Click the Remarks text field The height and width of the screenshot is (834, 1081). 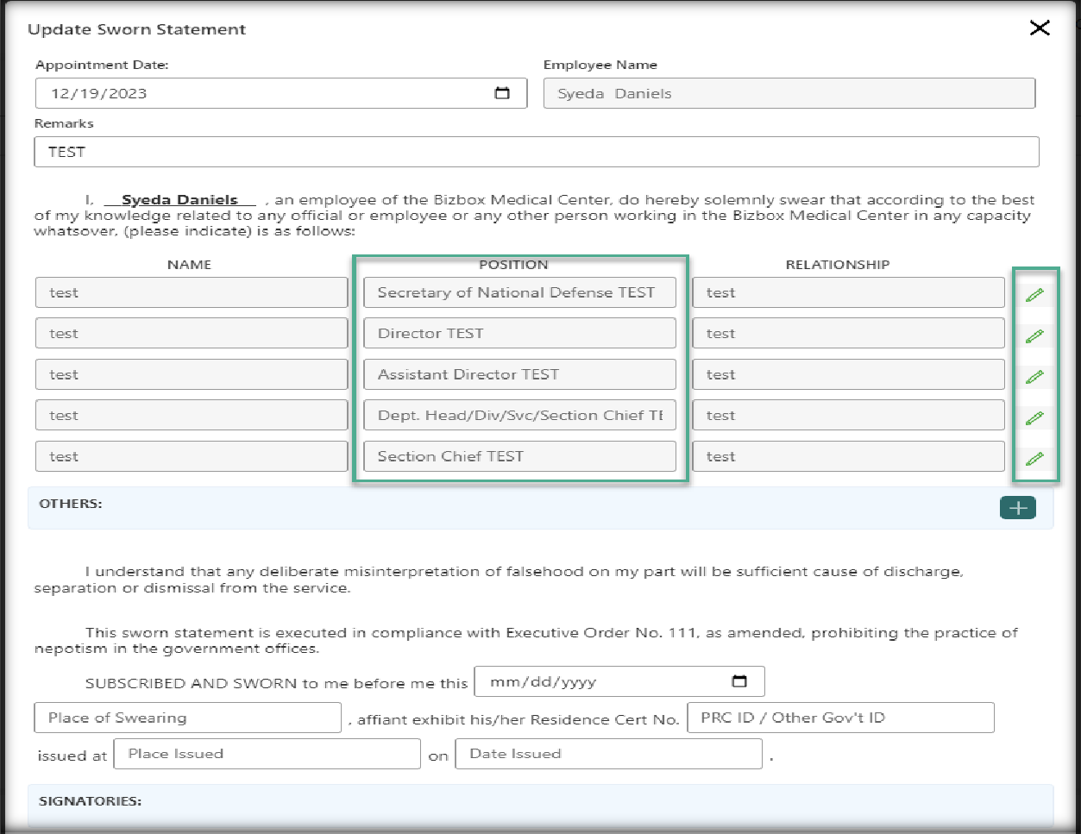click(x=536, y=152)
